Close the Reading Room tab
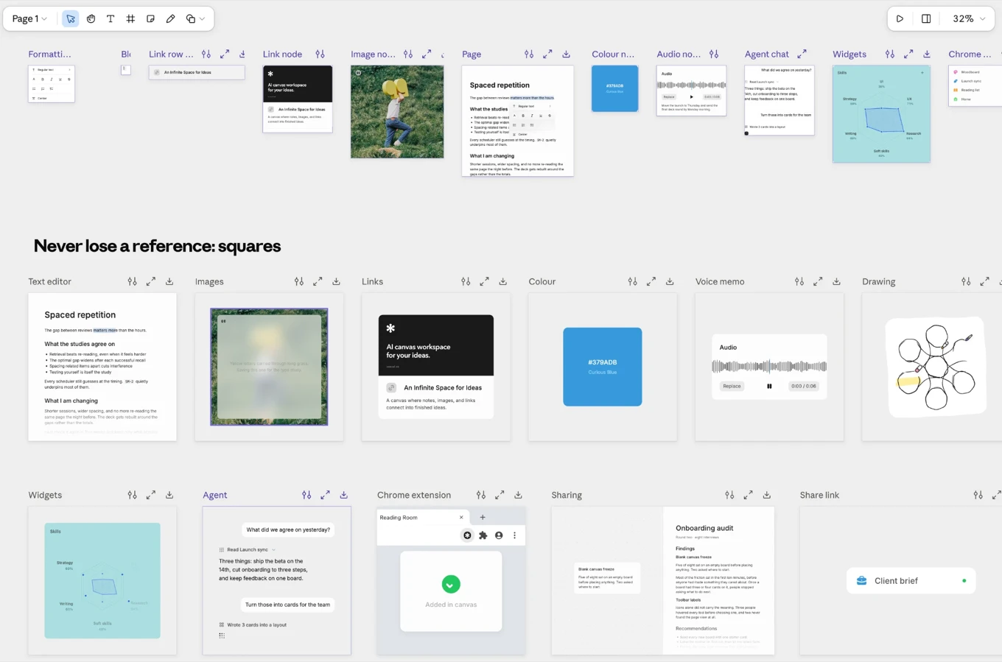This screenshot has width=1002, height=662. coord(461,518)
